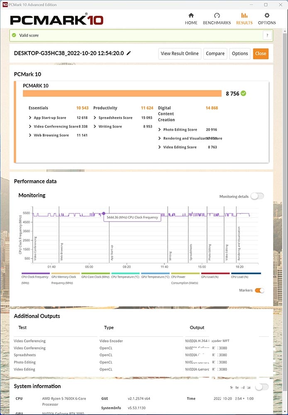Screen dimensions: 288x415
Task: Expand App Start-up Score
Action: click(x=30, y=118)
